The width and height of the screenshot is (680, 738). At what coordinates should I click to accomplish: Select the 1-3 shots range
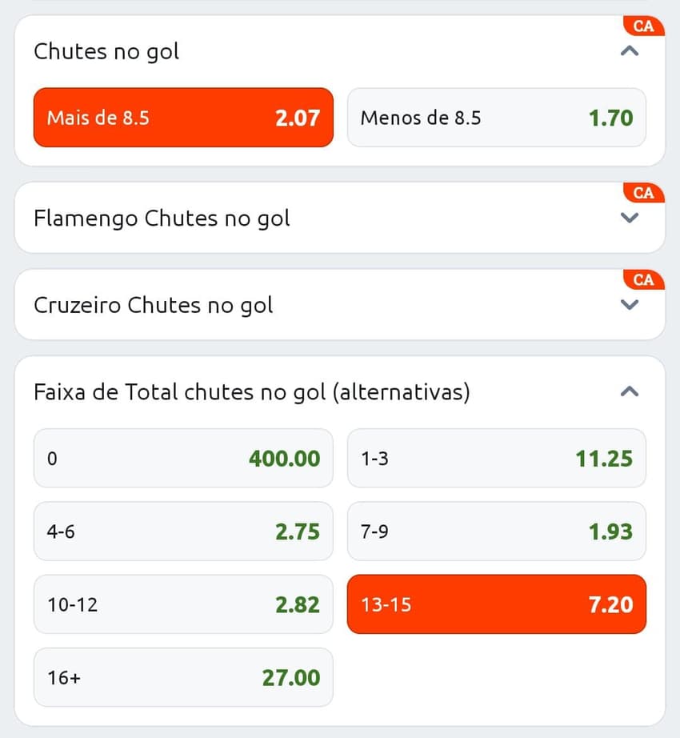click(x=497, y=459)
